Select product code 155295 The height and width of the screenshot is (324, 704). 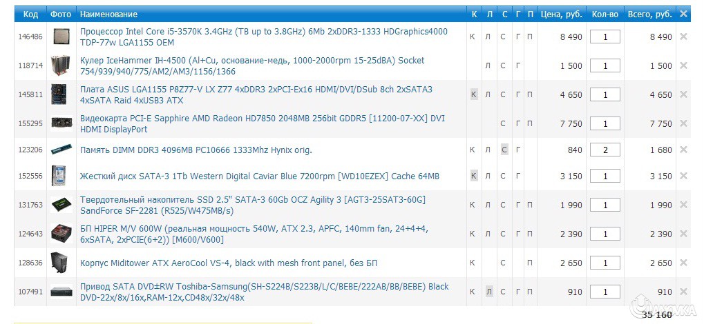click(x=30, y=123)
